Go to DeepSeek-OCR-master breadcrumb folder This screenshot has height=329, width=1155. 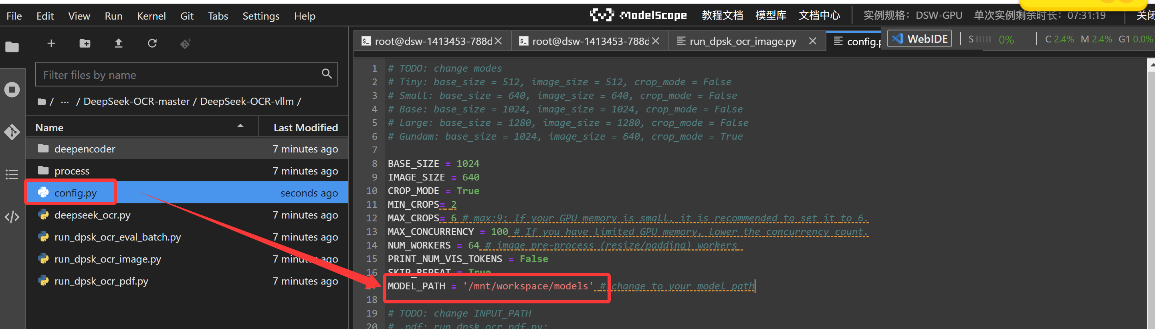(x=136, y=102)
